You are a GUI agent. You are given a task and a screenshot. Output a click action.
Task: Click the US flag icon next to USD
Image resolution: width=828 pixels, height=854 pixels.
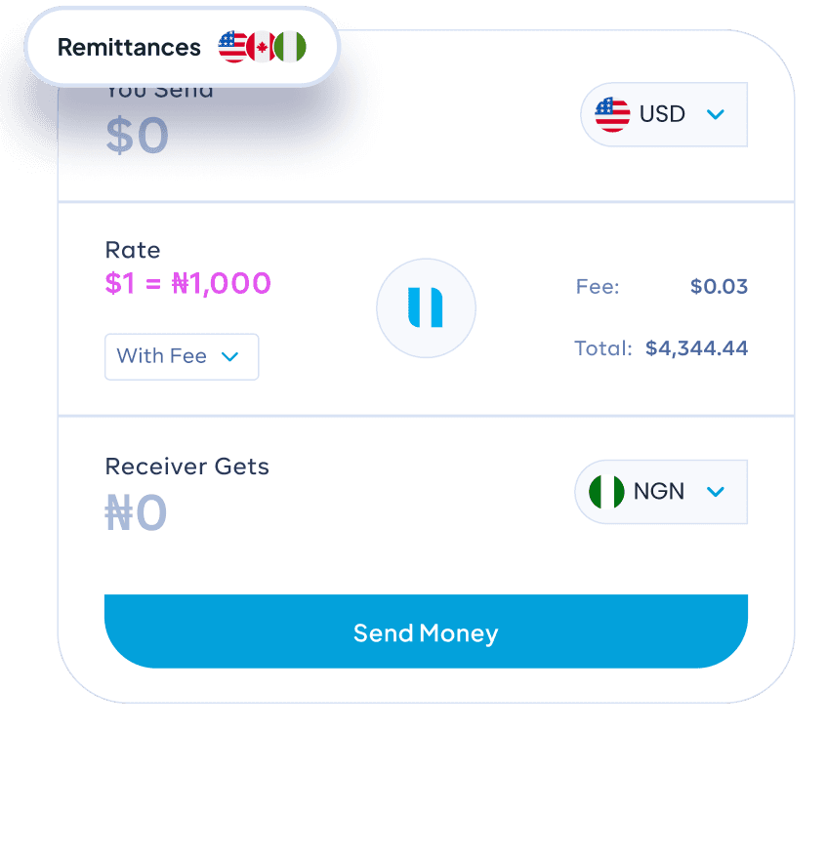(x=611, y=114)
